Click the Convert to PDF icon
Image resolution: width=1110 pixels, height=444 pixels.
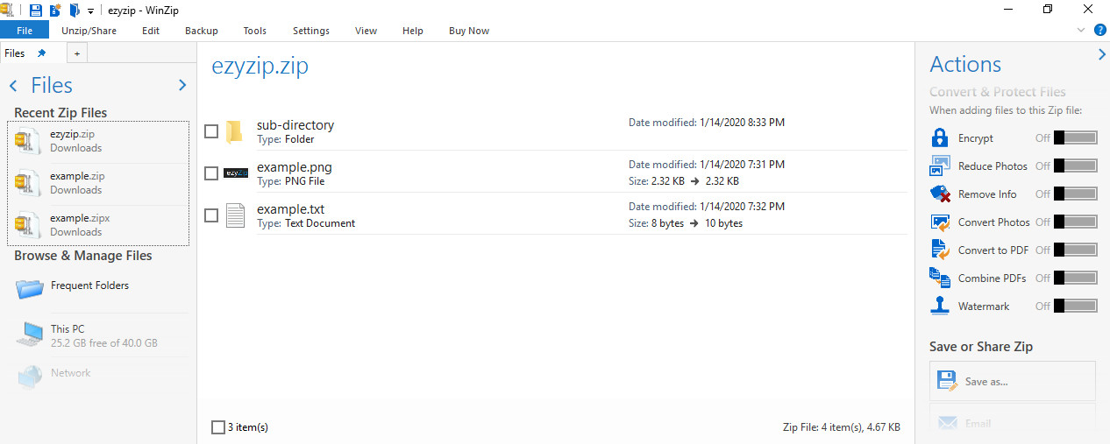[x=940, y=250]
